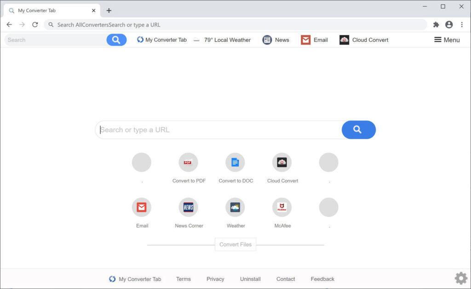Click inside the central search field
The width and height of the screenshot is (471, 289).
(207, 130)
